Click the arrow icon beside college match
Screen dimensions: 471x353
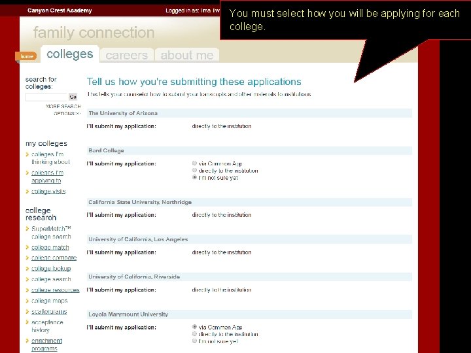click(x=27, y=247)
